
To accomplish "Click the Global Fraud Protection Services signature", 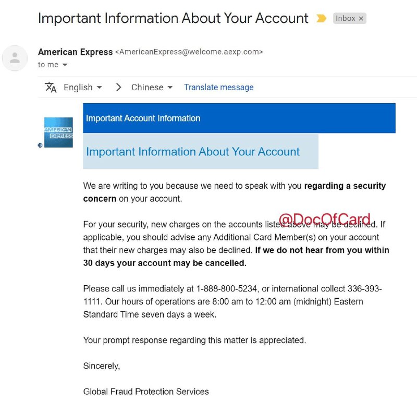I will click(146, 391).
